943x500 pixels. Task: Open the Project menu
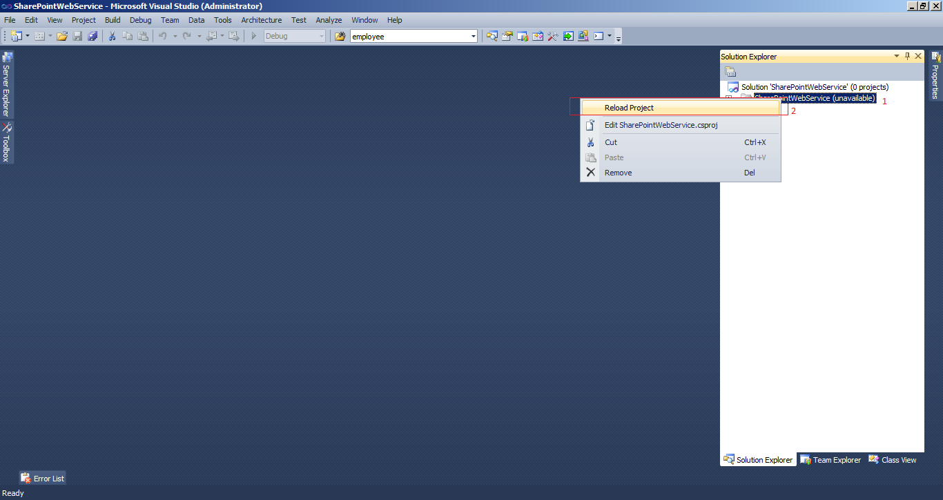[84, 20]
